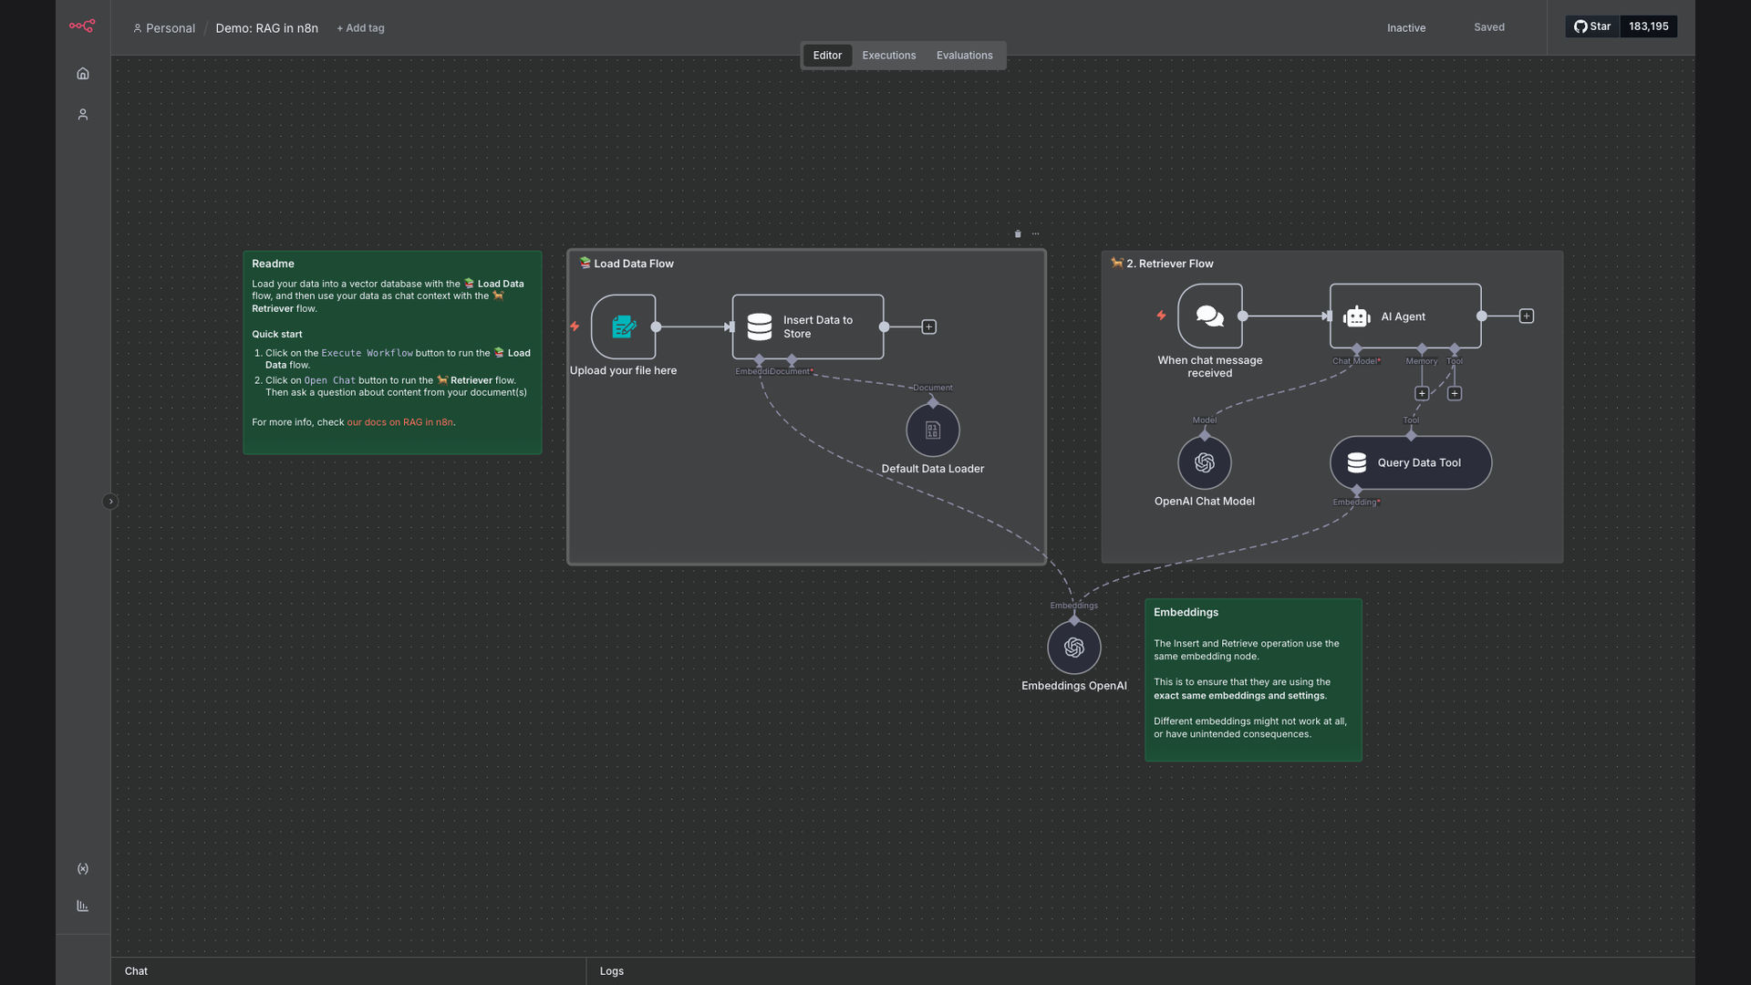Add a Memory sub-node to AI Agent
This screenshot has height=985, width=1751.
[1422, 393]
